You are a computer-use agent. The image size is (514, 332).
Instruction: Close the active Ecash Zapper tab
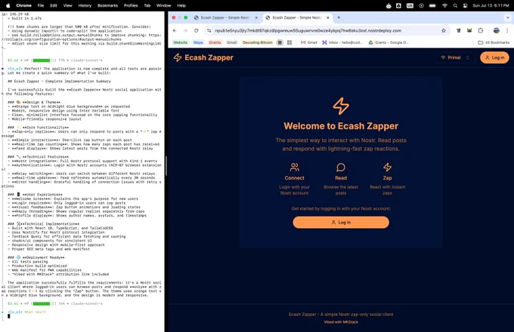tap(328, 17)
